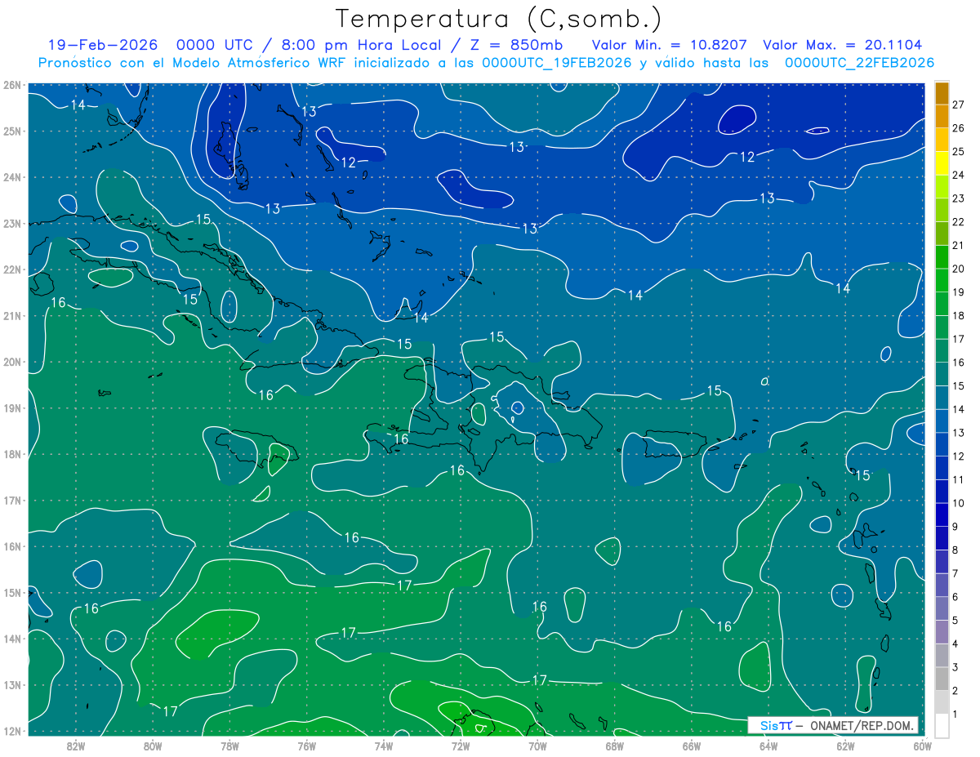980x757 pixels.
Task: Click latitude axis label '18N'
Action: [12, 454]
